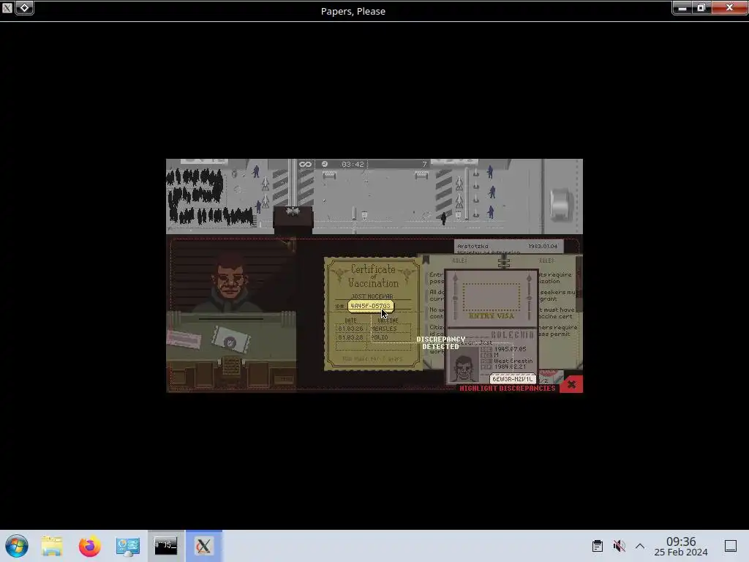Click the parked truck at the border
Image resolution: width=749 pixels, height=562 pixels.
click(x=561, y=205)
